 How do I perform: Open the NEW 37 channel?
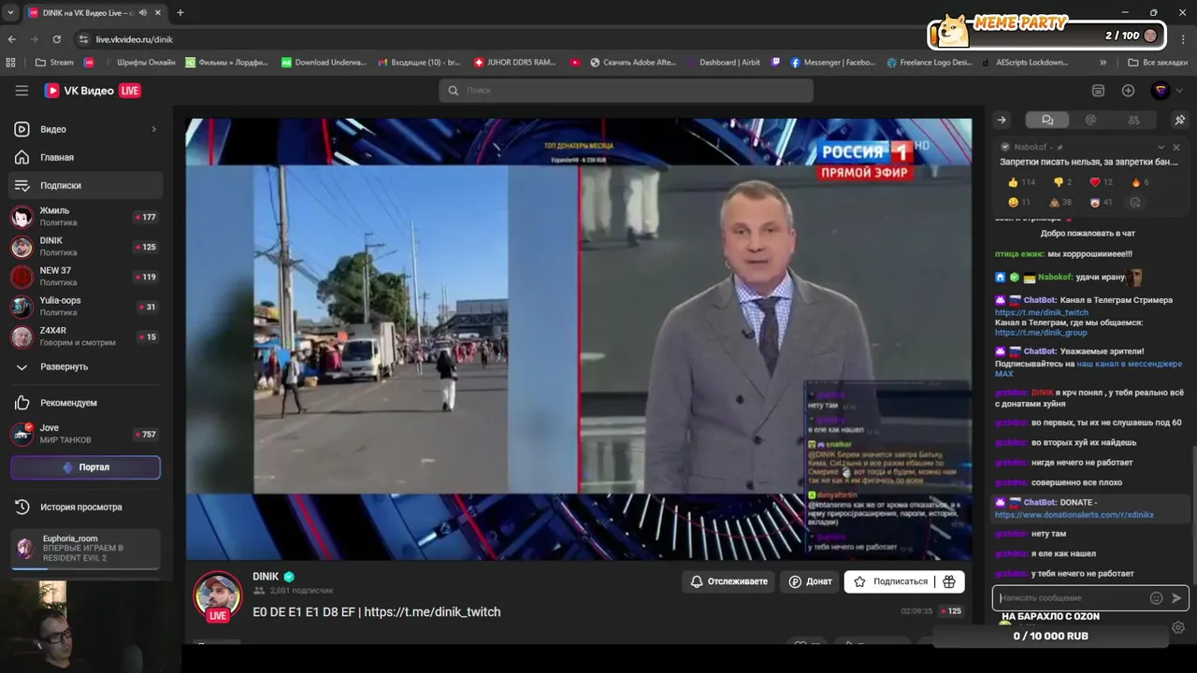point(85,277)
